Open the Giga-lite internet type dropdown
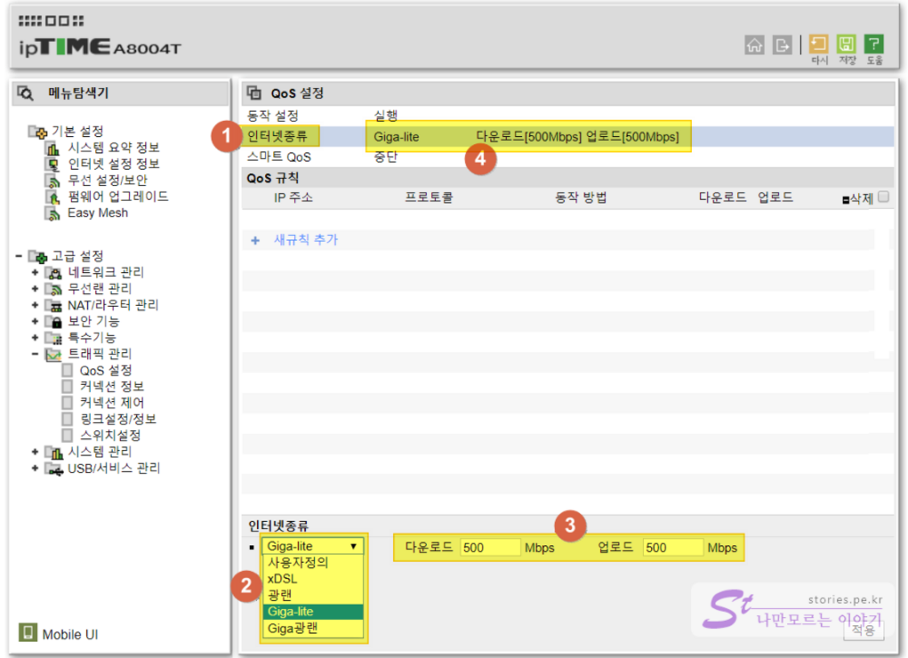The height and width of the screenshot is (658, 908). click(313, 546)
